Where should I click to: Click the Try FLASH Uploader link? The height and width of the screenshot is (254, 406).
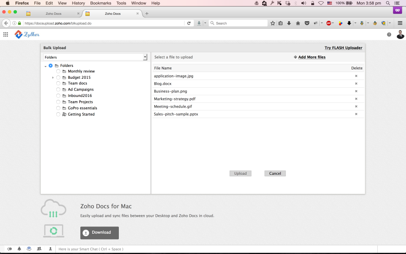point(343,48)
